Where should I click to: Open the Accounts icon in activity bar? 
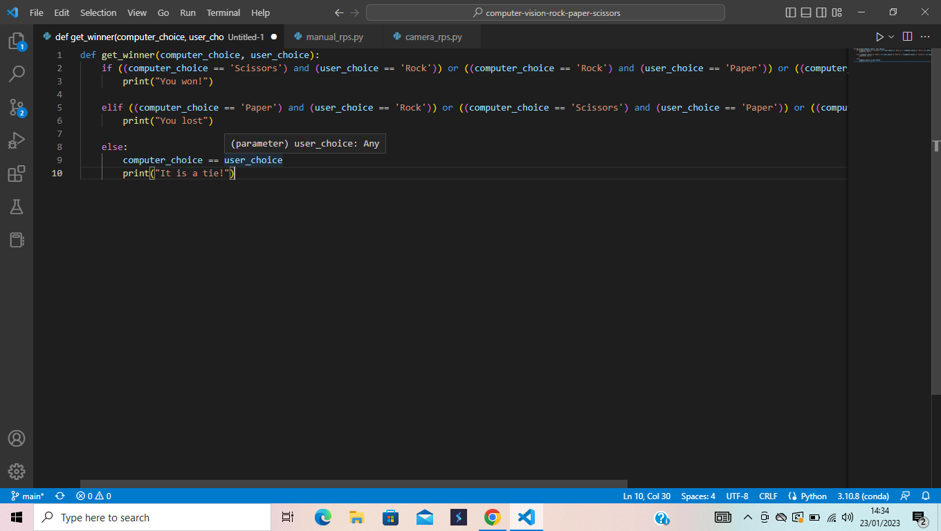(17, 438)
